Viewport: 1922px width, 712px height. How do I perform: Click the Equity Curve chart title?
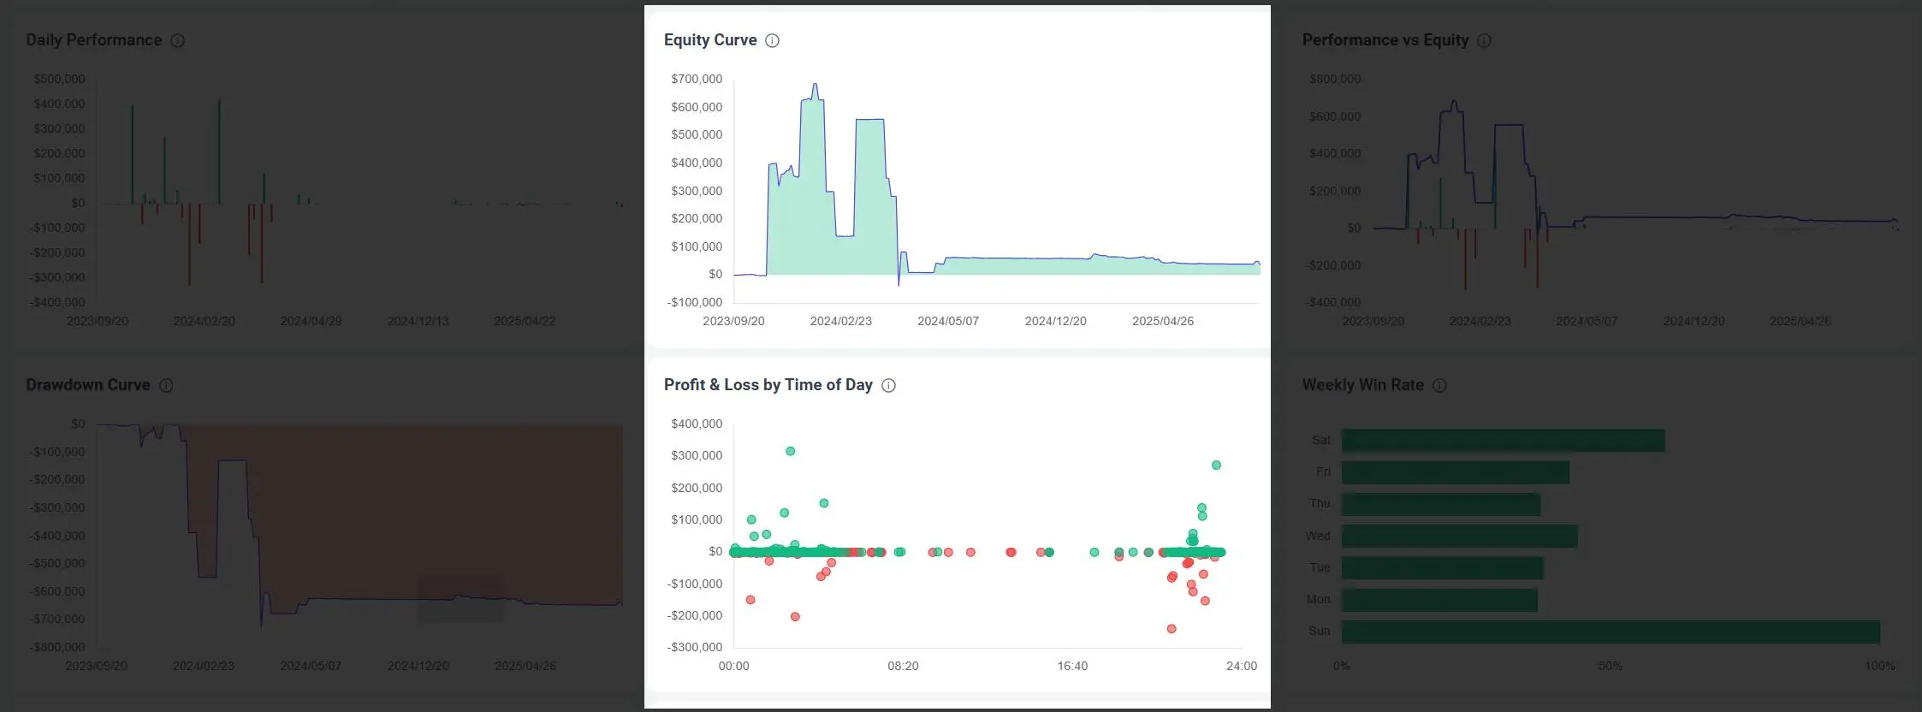[x=709, y=40]
